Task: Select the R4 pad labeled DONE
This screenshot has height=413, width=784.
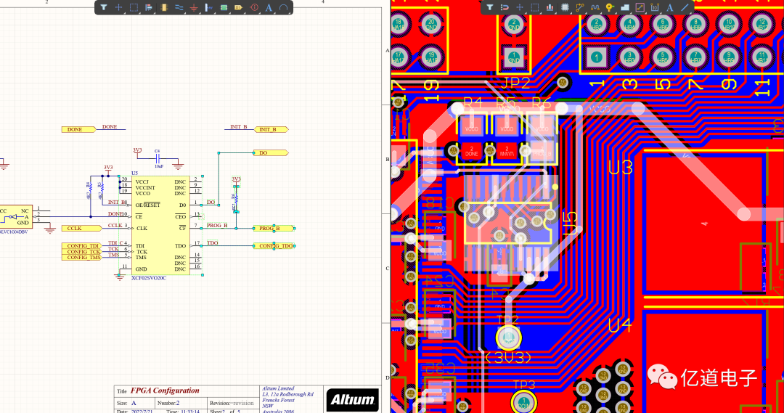Action: pos(472,151)
